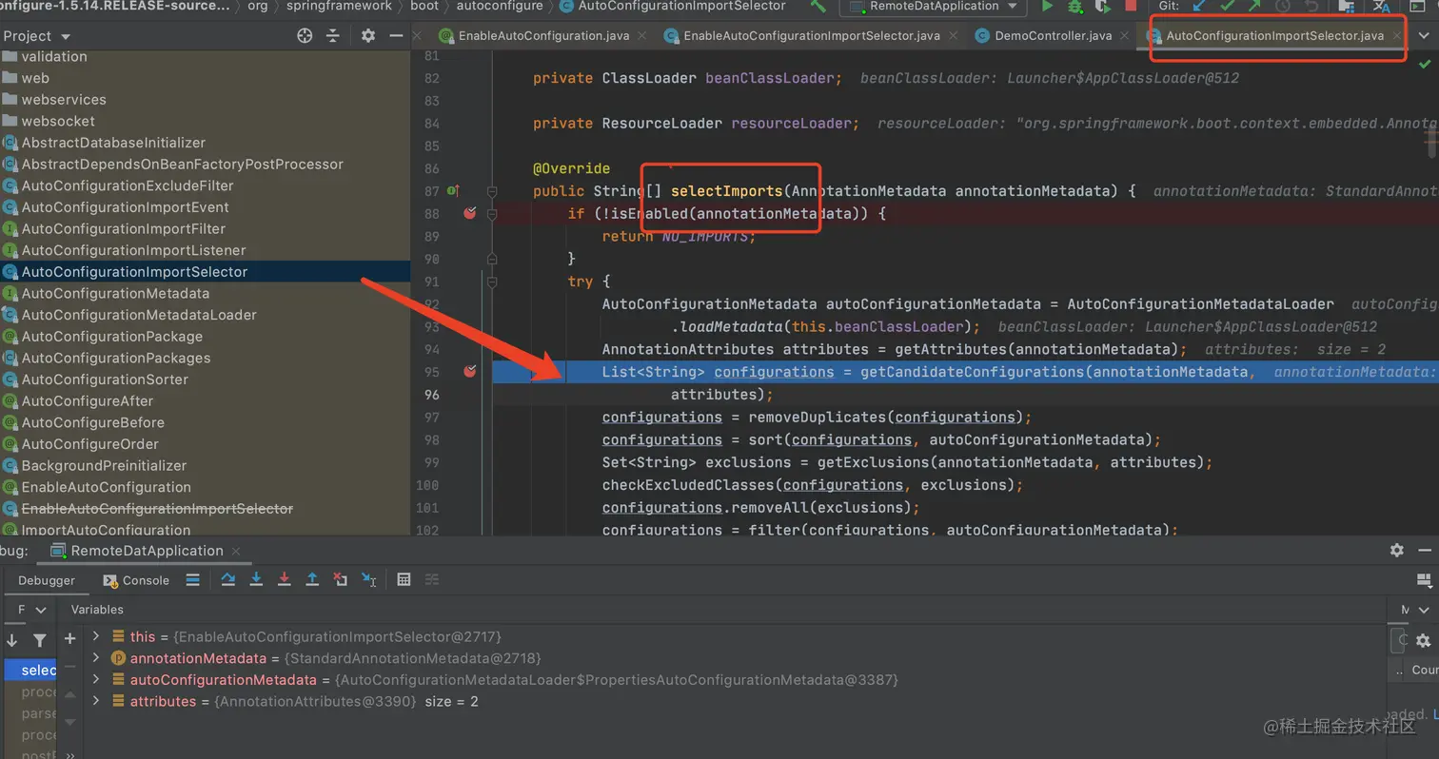Build the project with the hammer icon
This screenshot has width=1439, height=759.
[x=818, y=6]
